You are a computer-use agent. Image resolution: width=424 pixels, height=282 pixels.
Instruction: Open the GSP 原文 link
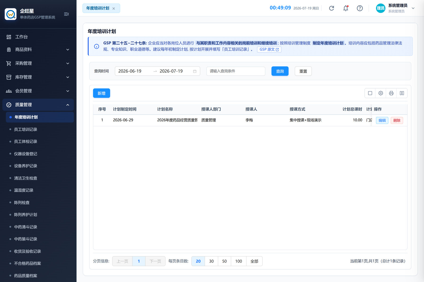point(269,49)
